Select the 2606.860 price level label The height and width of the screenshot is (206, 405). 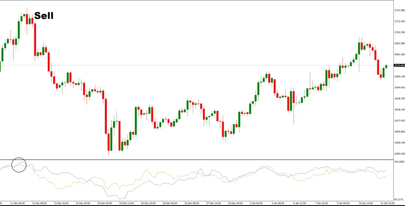click(400, 132)
